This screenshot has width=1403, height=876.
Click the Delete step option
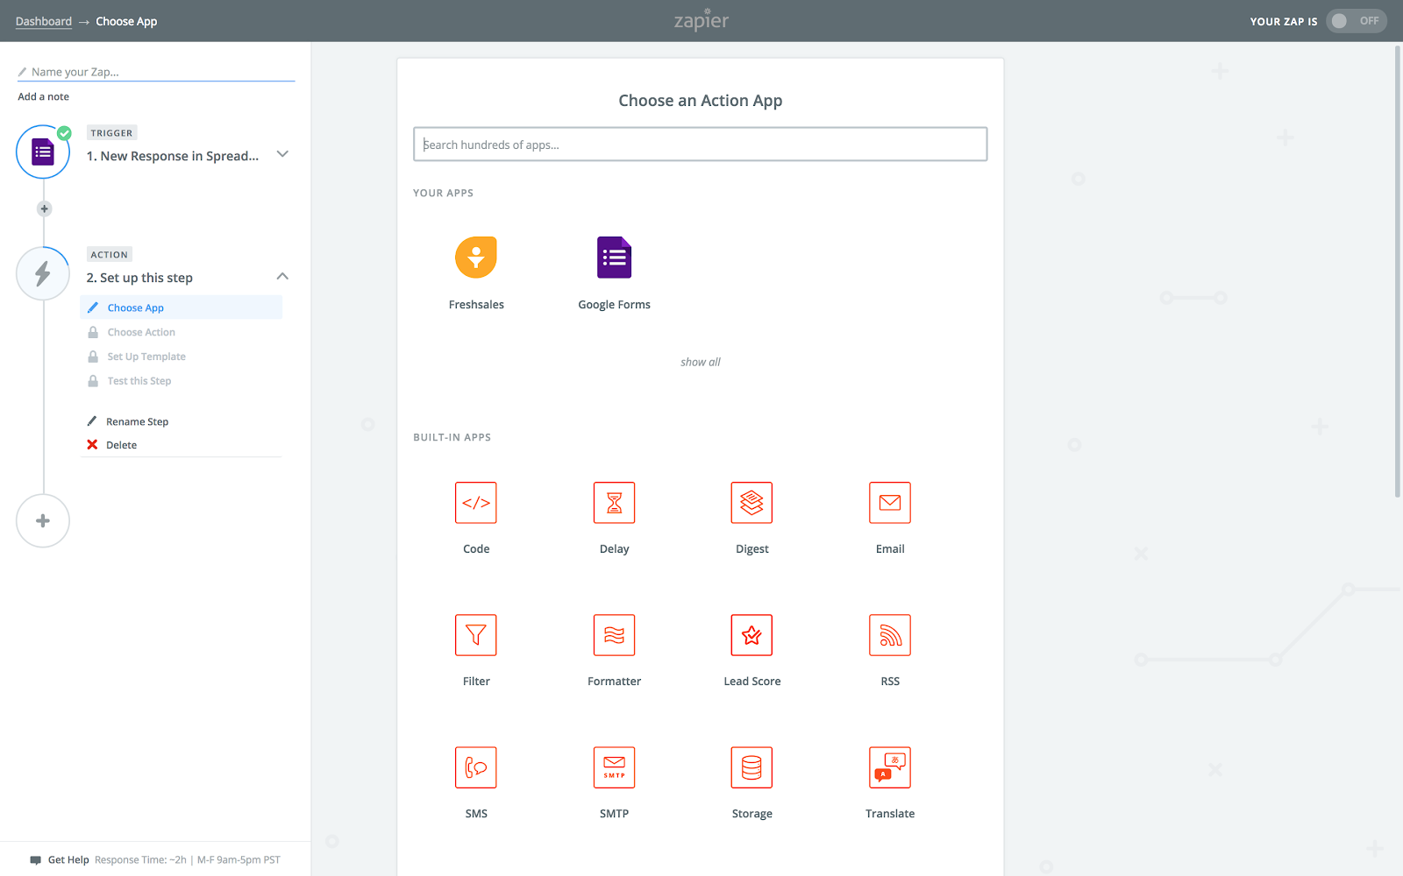pyautogui.click(x=121, y=445)
